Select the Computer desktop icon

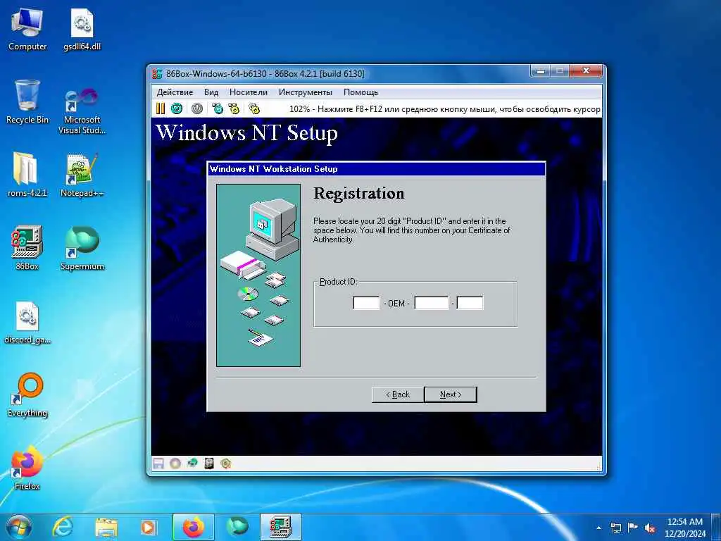[27, 30]
